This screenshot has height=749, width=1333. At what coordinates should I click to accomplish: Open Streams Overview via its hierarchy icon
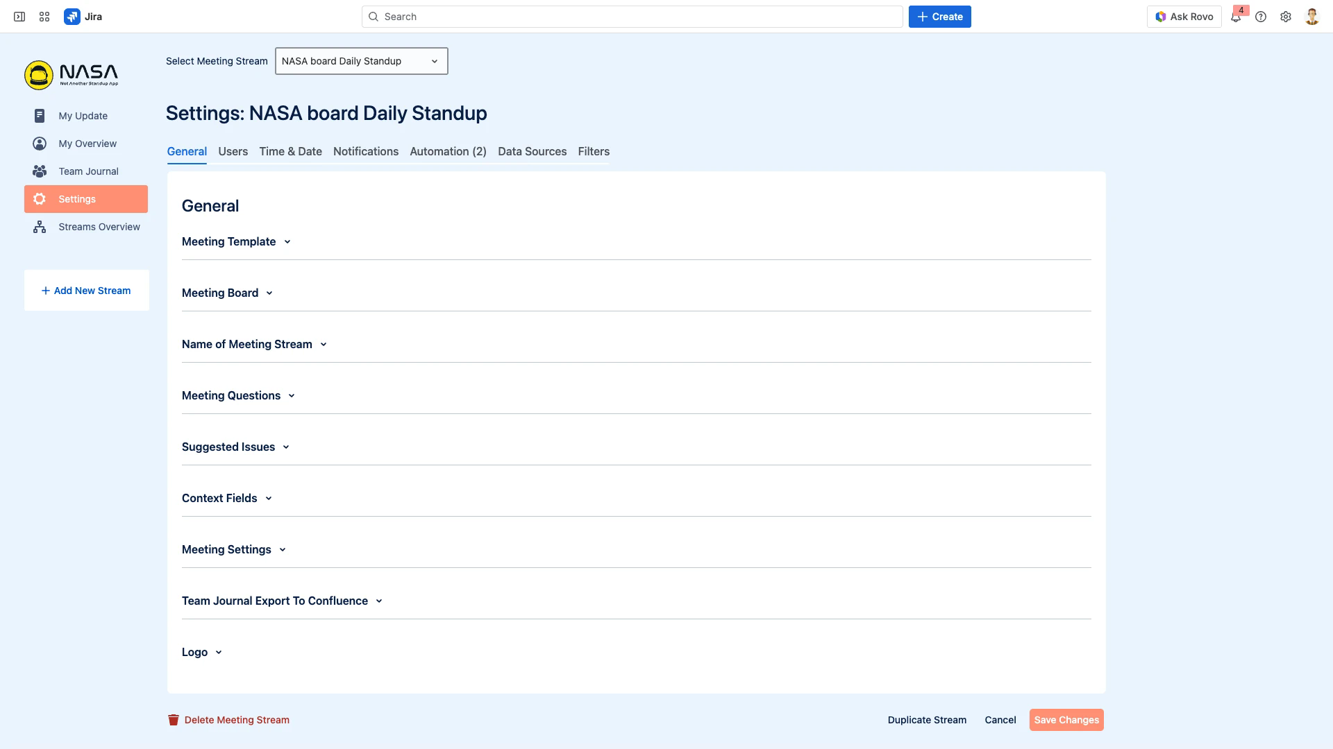pos(40,227)
